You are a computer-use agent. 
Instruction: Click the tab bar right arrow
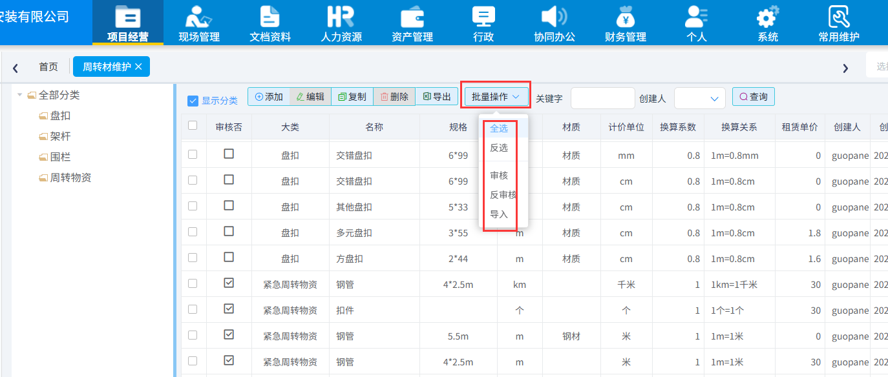[x=845, y=67]
